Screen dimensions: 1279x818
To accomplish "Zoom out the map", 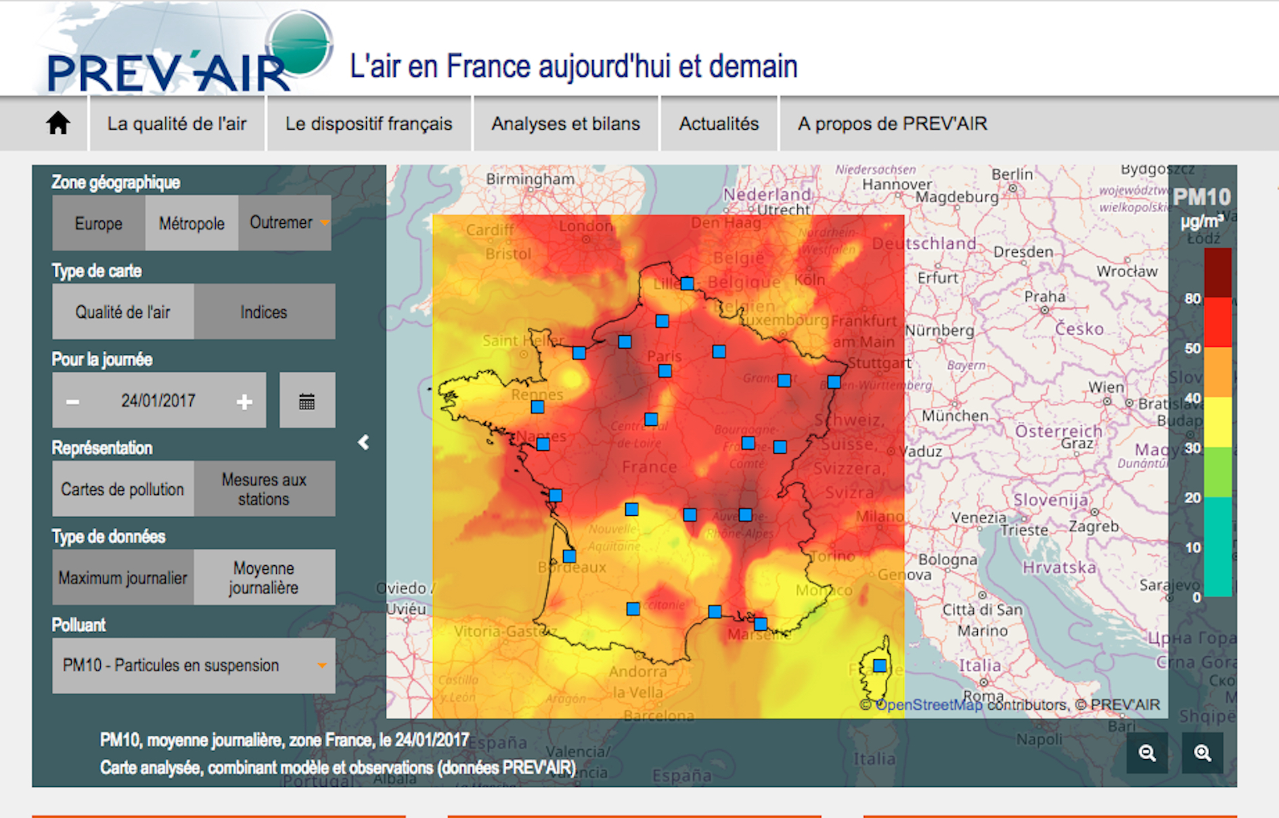I will coord(1147,752).
